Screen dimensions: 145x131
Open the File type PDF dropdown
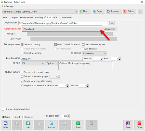(x=32, y=63)
